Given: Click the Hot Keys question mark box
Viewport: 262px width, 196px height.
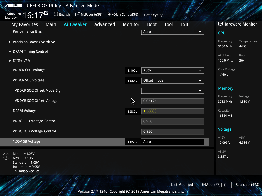Looking at the screenshot, I should coord(162,15).
